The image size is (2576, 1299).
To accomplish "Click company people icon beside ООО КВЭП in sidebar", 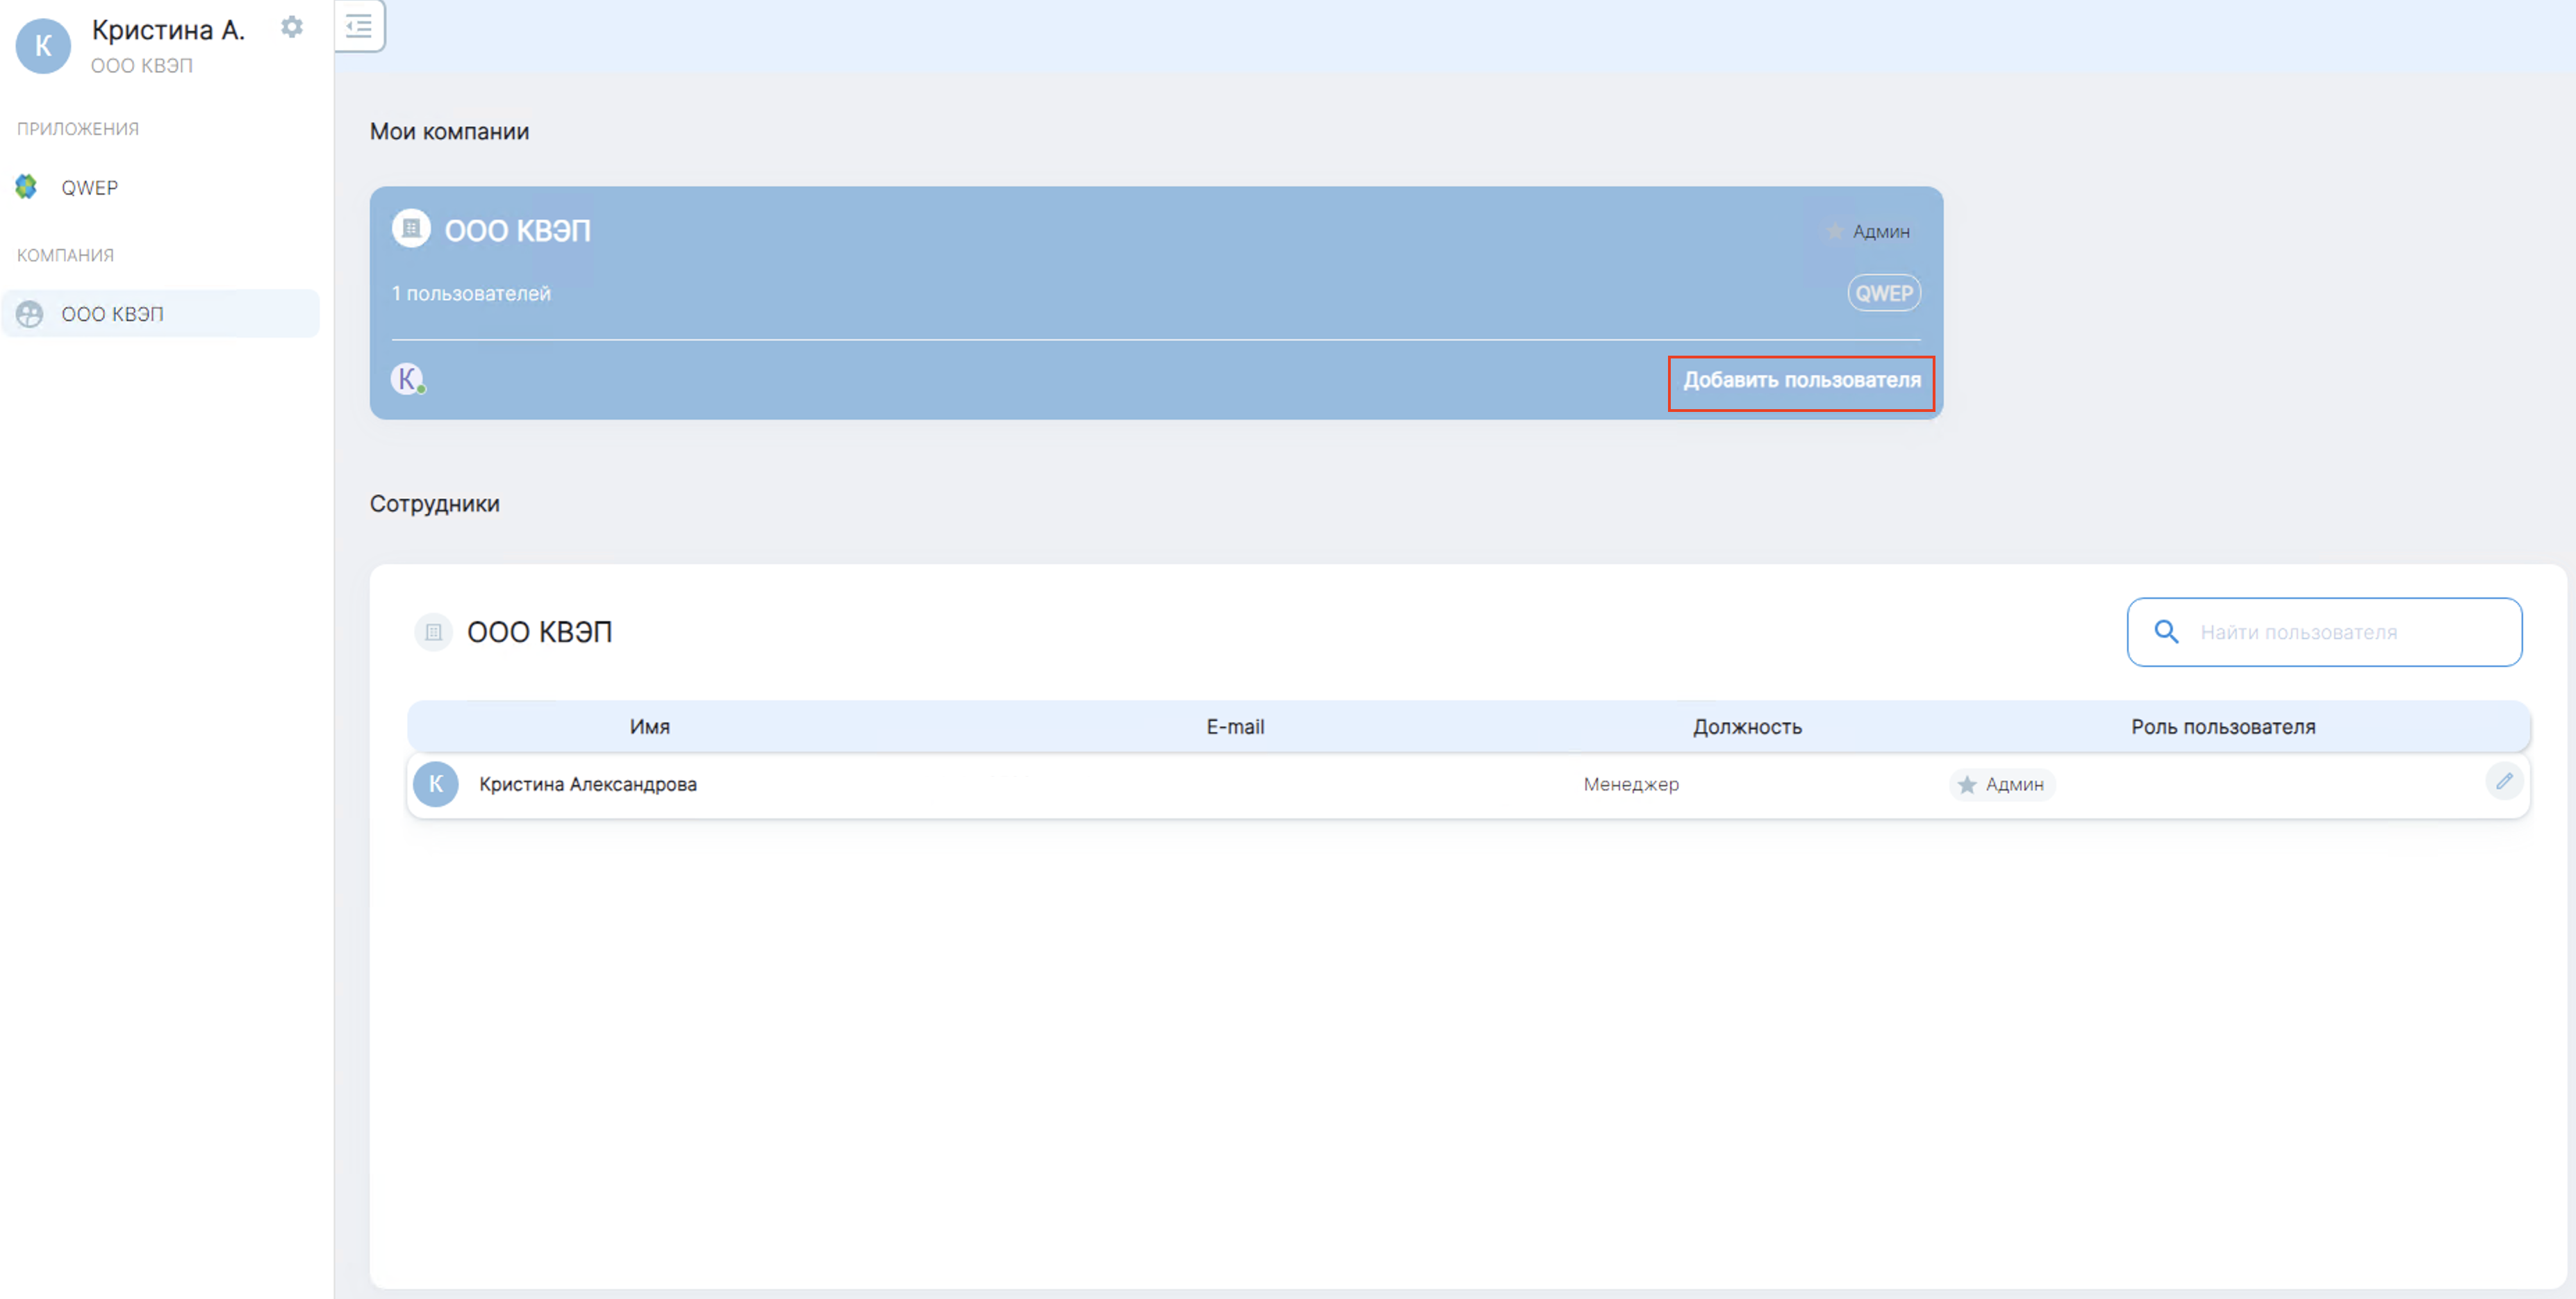I will coord(30,314).
